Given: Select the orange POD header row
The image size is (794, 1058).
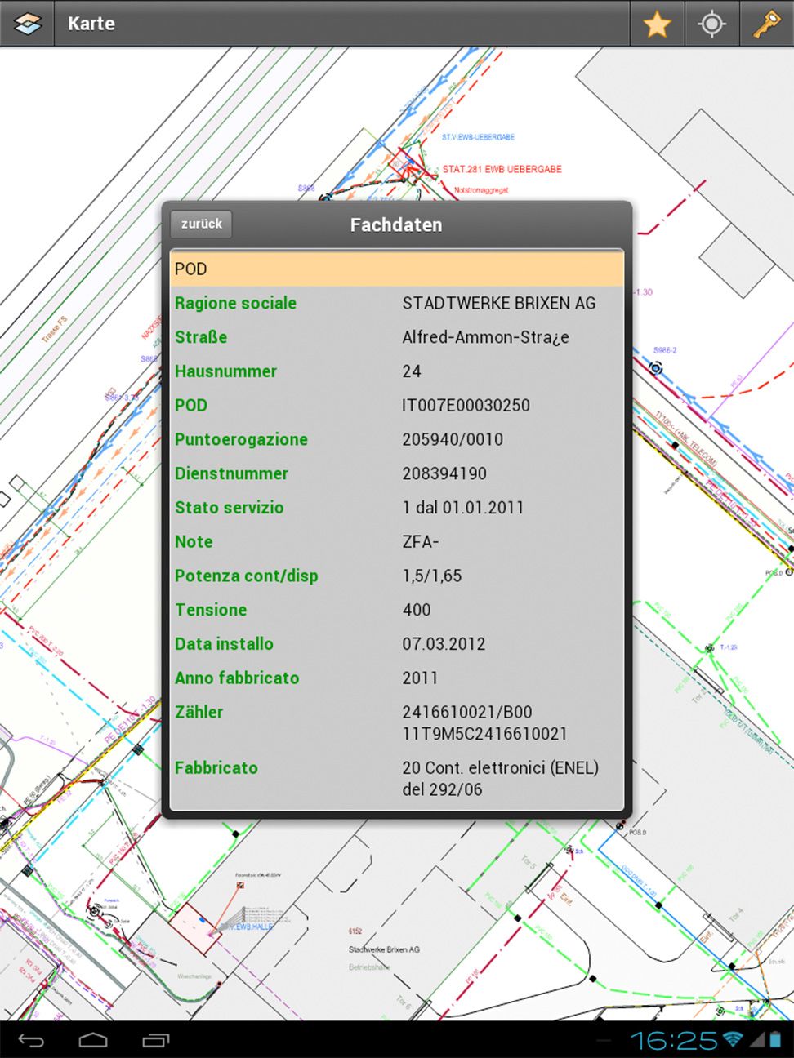Looking at the screenshot, I should (x=396, y=269).
